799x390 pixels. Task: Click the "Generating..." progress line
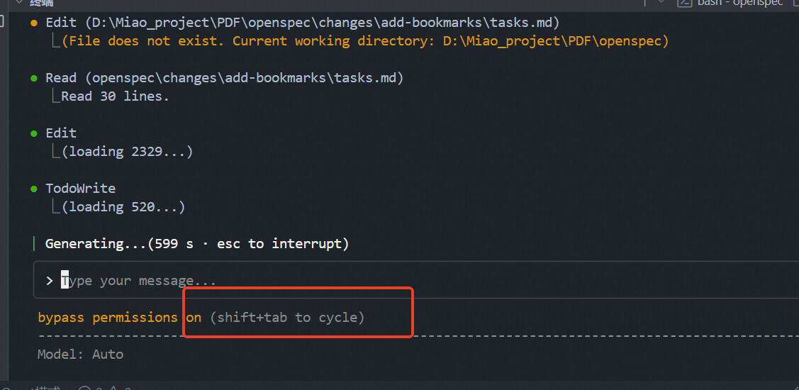[197, 244]
